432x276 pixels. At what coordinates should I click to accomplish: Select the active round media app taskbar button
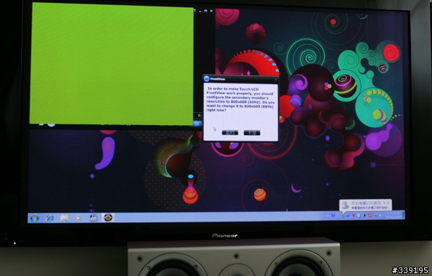point(108,218)
